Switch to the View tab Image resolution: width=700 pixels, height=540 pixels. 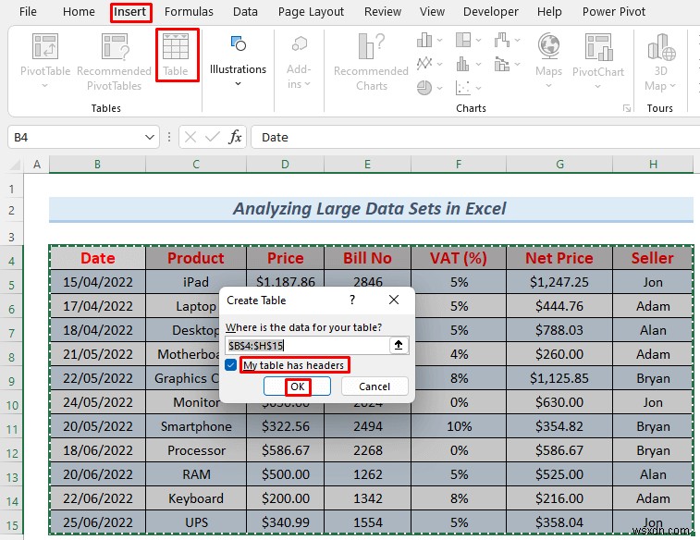(x=432, y=12)
